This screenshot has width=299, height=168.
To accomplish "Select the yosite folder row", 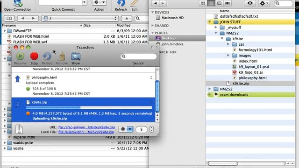I will tap(75, 148).
